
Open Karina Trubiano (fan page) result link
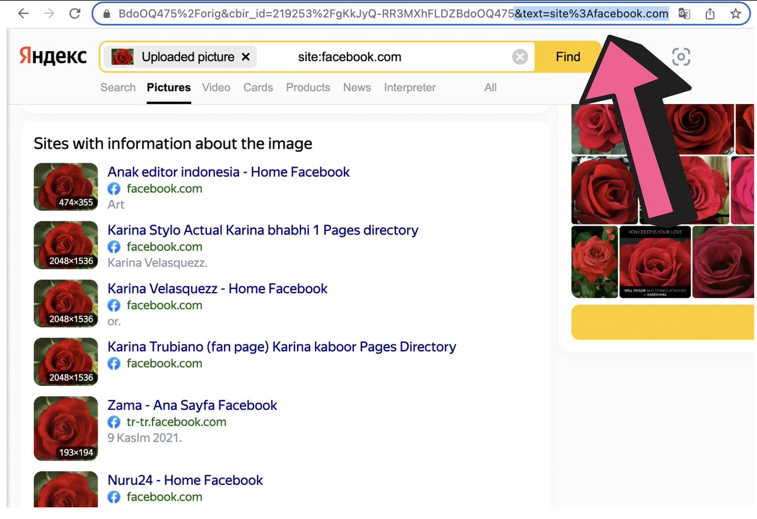(x=282, y=346)
